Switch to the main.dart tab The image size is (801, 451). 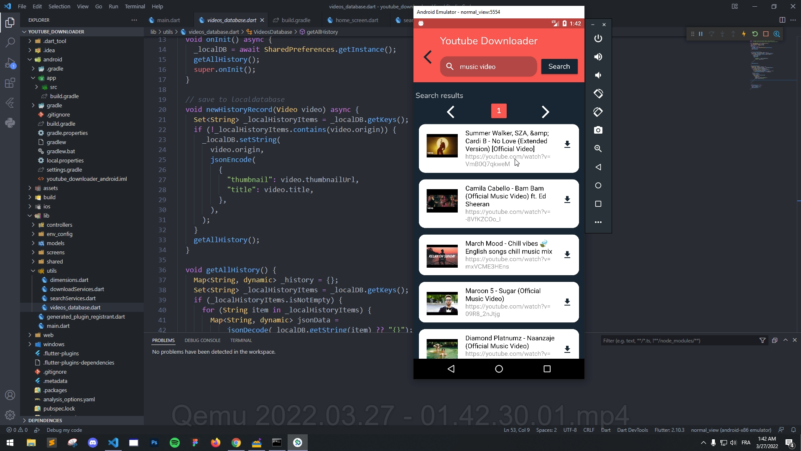(x=168, y=20)
